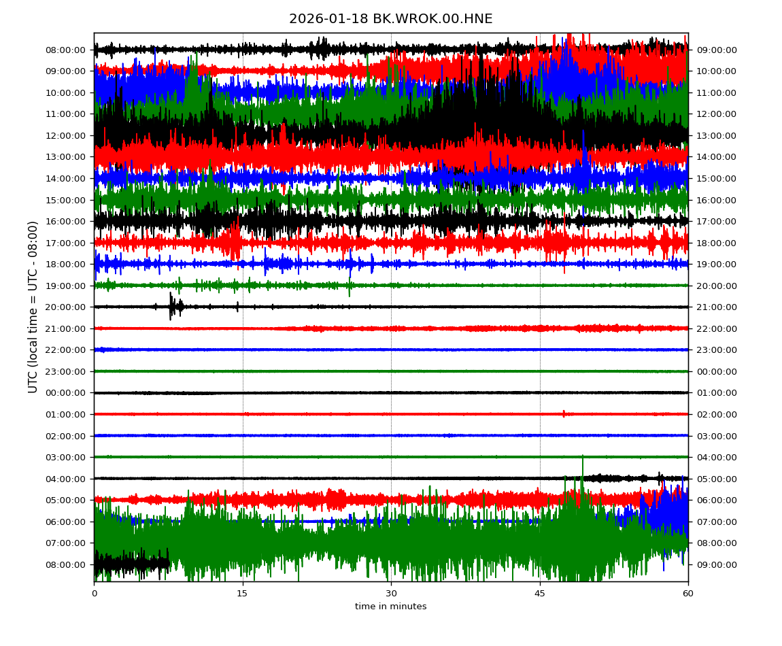
Task: Click the 00:00:00 right axis time label
Action: (x=717, y=372)
